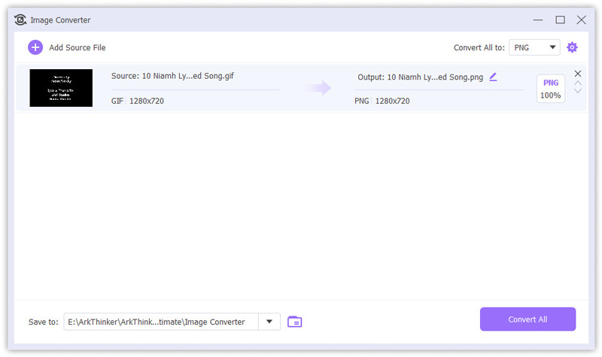This screenshot has height=357, width=602.
Task: Move file item down with down arrow
Action: click(x=577, y=91)
